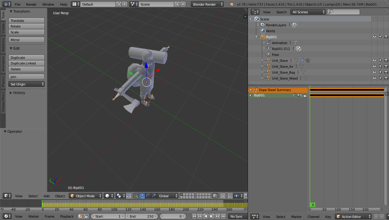The width and height of the screenshot is (389, 220).
Task: Open the Info editor type selector
Action: [7, 4]
